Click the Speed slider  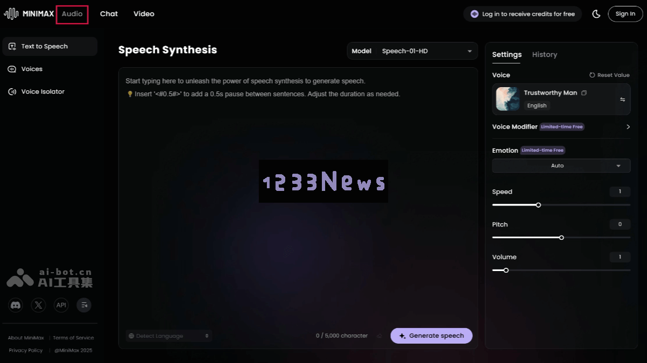pyautogui.click(x=561, y=205)
